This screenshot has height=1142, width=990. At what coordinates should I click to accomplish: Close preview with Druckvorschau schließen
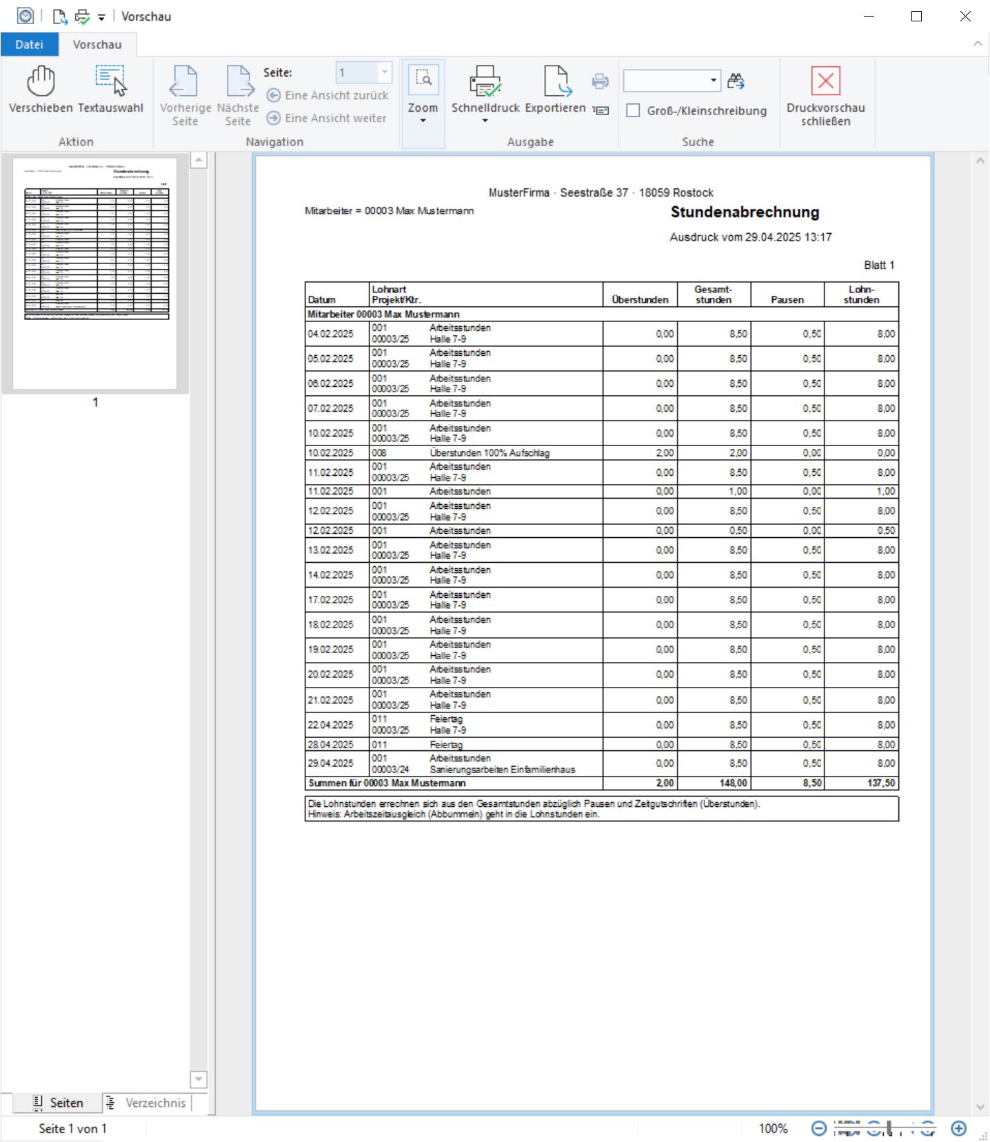(x=825, y=82)
